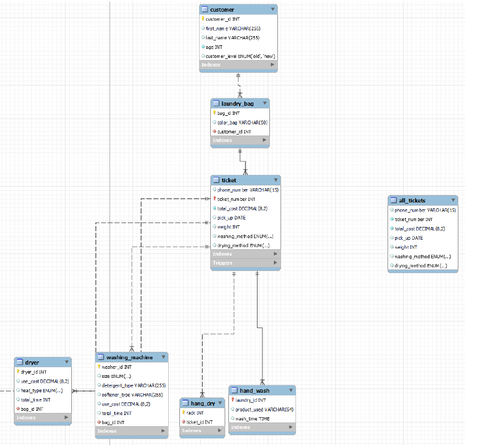The width and height of the screenshot is (477, 448).
Task: Expand Triggers section in ticket table
Action: [275, 263]
